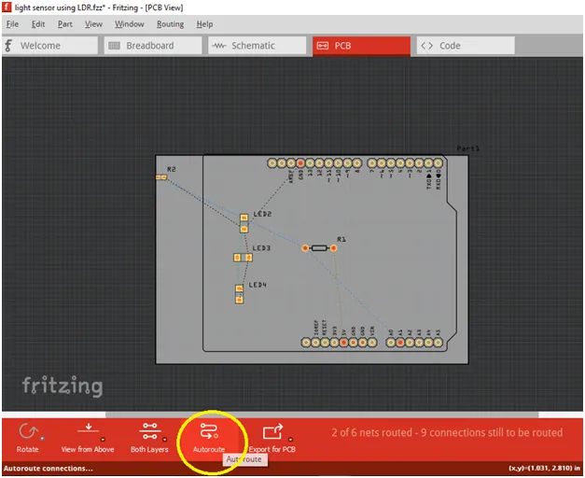Click the LED2 part label
585x478 pixels.
point(262,214)
